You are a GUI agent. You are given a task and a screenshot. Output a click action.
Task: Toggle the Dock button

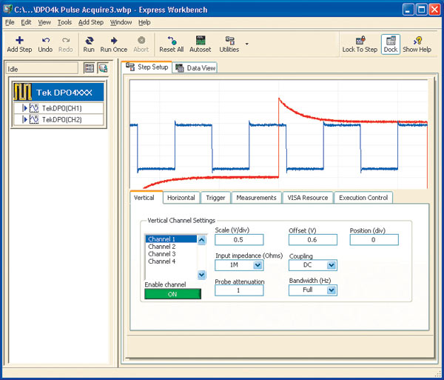(391, 44)
